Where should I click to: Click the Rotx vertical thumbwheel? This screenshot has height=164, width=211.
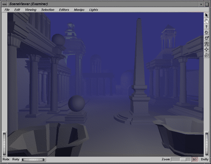pos(4,144)
